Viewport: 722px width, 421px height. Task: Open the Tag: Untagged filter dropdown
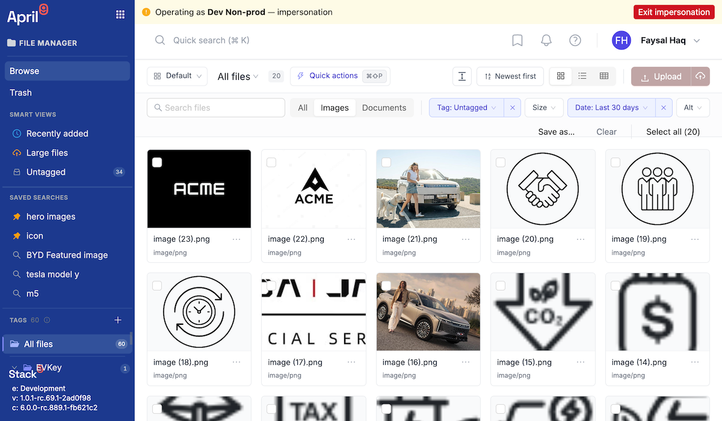[466, 108]
